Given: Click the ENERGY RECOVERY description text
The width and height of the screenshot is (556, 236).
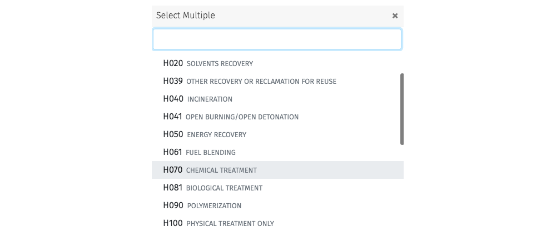Looking at the screenshot, I should 217,134.
